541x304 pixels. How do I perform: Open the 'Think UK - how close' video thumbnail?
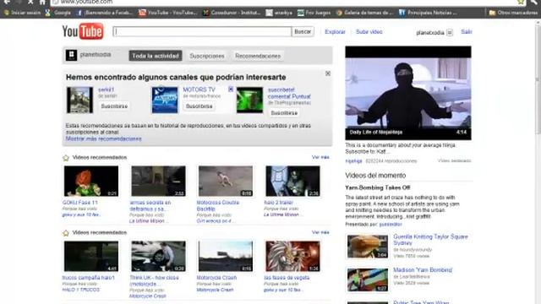click(158, 256)
